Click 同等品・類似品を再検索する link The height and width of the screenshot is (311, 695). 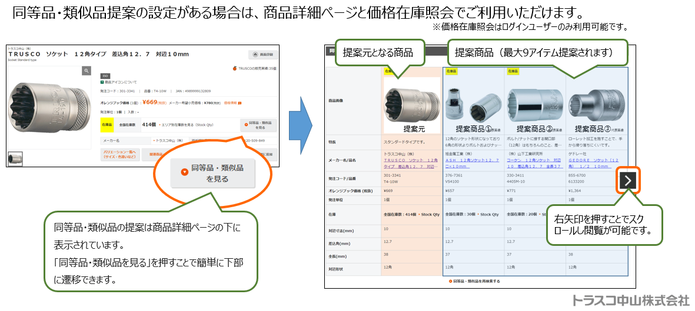(474, 281)
